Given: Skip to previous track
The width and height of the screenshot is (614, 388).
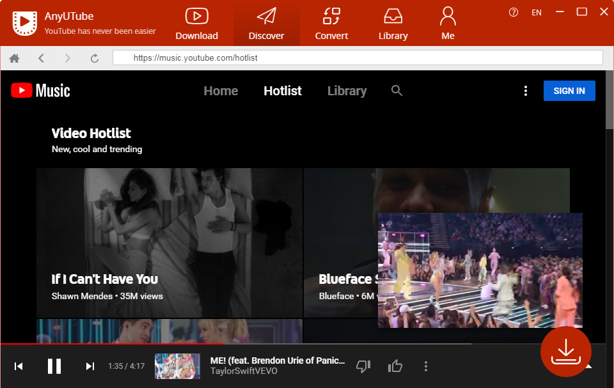Looking at the screenshot, I should coord(19,366).
